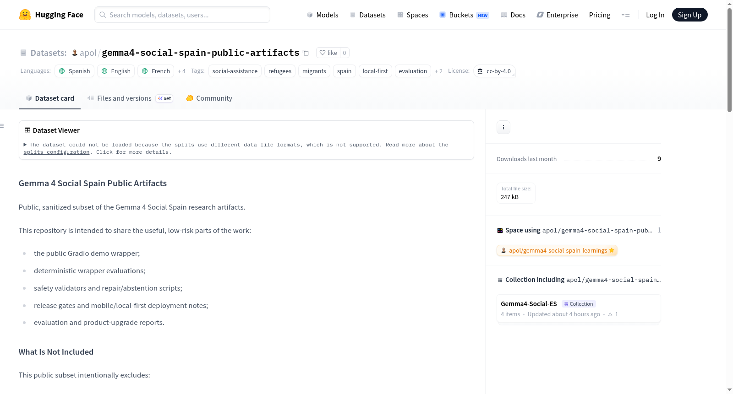Select the social-assistance tag
The image size is (733, 394).
[235, 71]
